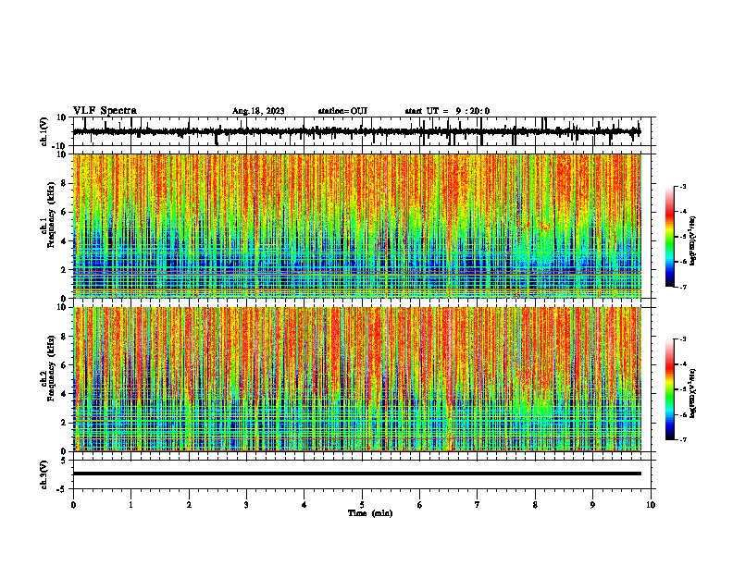
Task: Click inside the ch.1 frequency spectrogram
Action: 357,226
